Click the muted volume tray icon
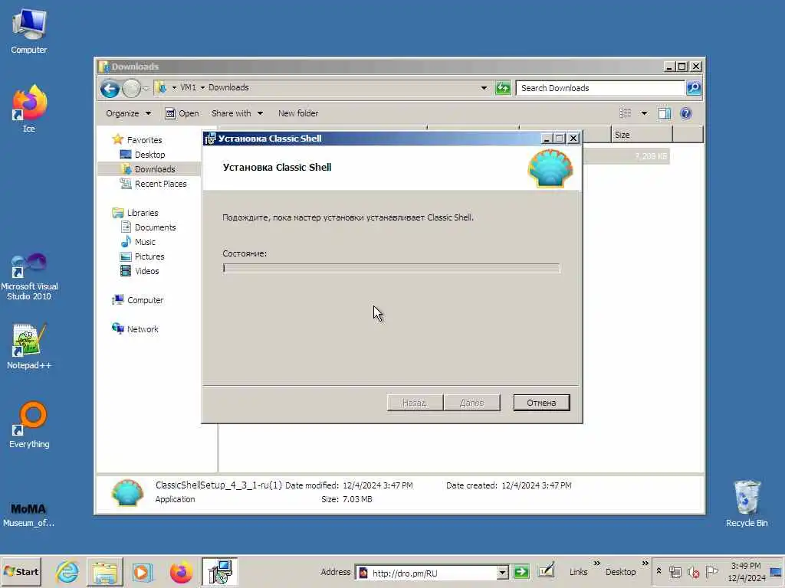785x588 pixels. tap(693, 572)
